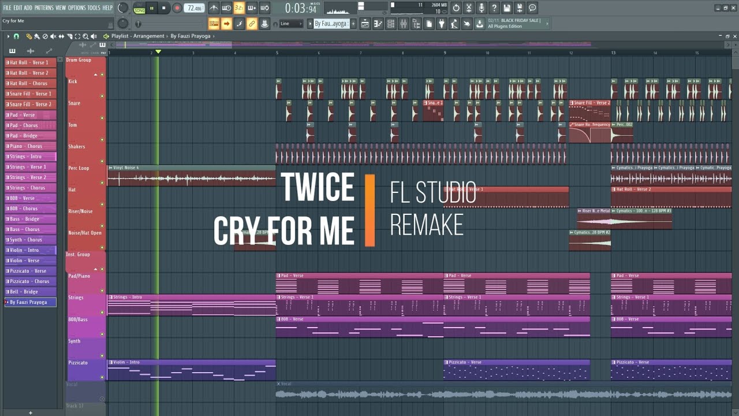Select the Slice tool
This screenshot has height=416, width=739.
(x=69, y=36)
